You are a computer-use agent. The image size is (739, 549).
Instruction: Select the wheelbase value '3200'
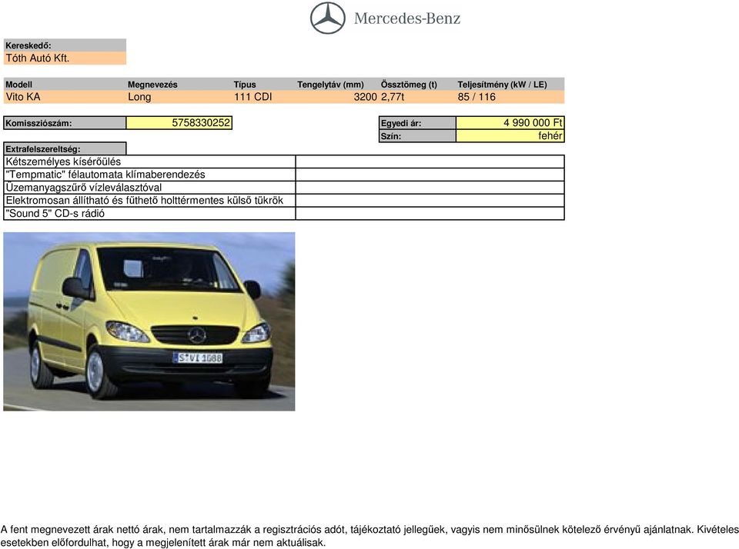click(x=365, y=97)
